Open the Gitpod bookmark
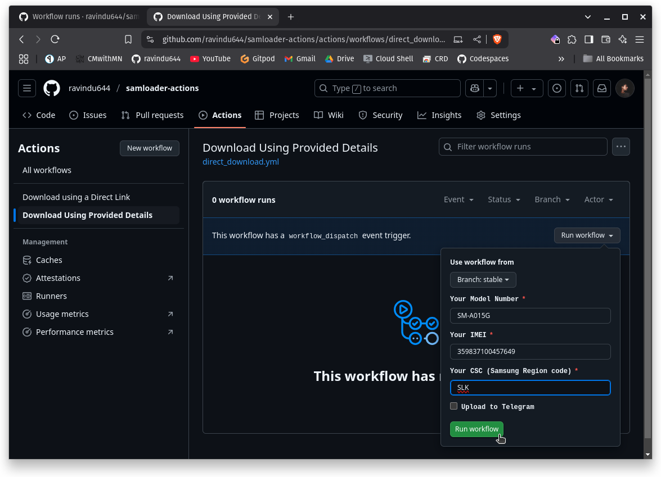 click(258, 59)
